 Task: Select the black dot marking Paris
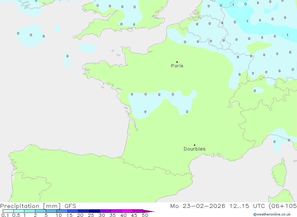click(177, 62)
